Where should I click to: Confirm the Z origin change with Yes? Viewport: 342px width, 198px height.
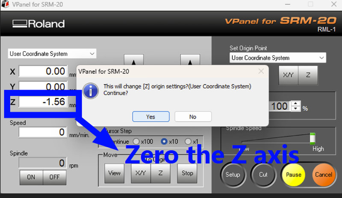[151, 116]
